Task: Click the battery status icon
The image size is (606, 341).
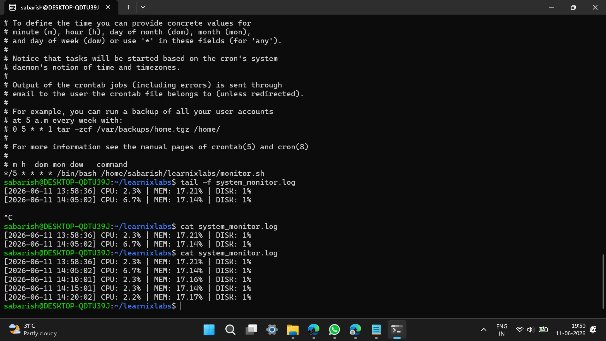Action: (543, 330)
